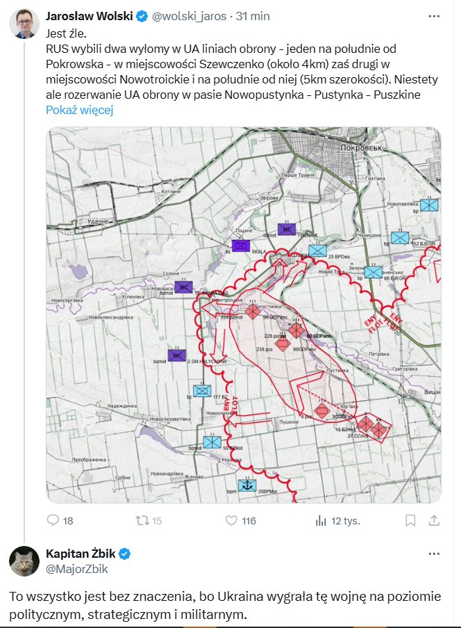
Task: Open more options on Kapitan Żbik's tweet
Action: (434, 554)
